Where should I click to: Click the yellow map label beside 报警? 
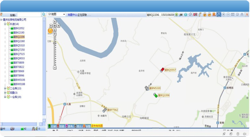tap(97, 126)
